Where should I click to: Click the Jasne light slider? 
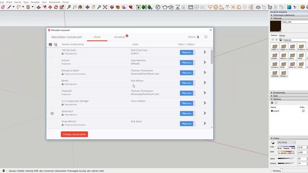(286, 159)
